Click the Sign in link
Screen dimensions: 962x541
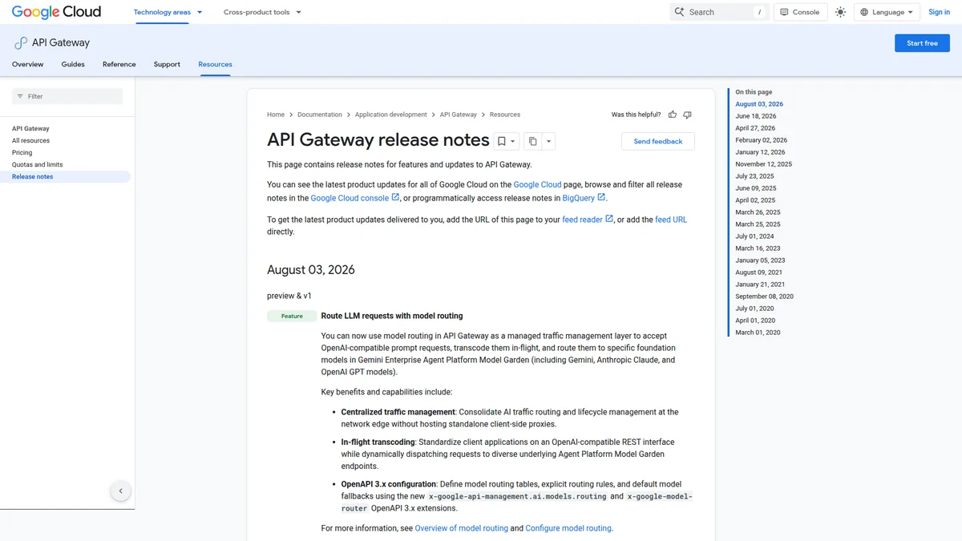(939, 12)
